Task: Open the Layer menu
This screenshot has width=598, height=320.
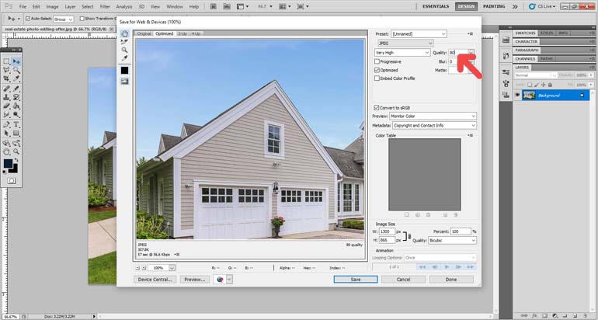Action: click(x=70, y=6)
